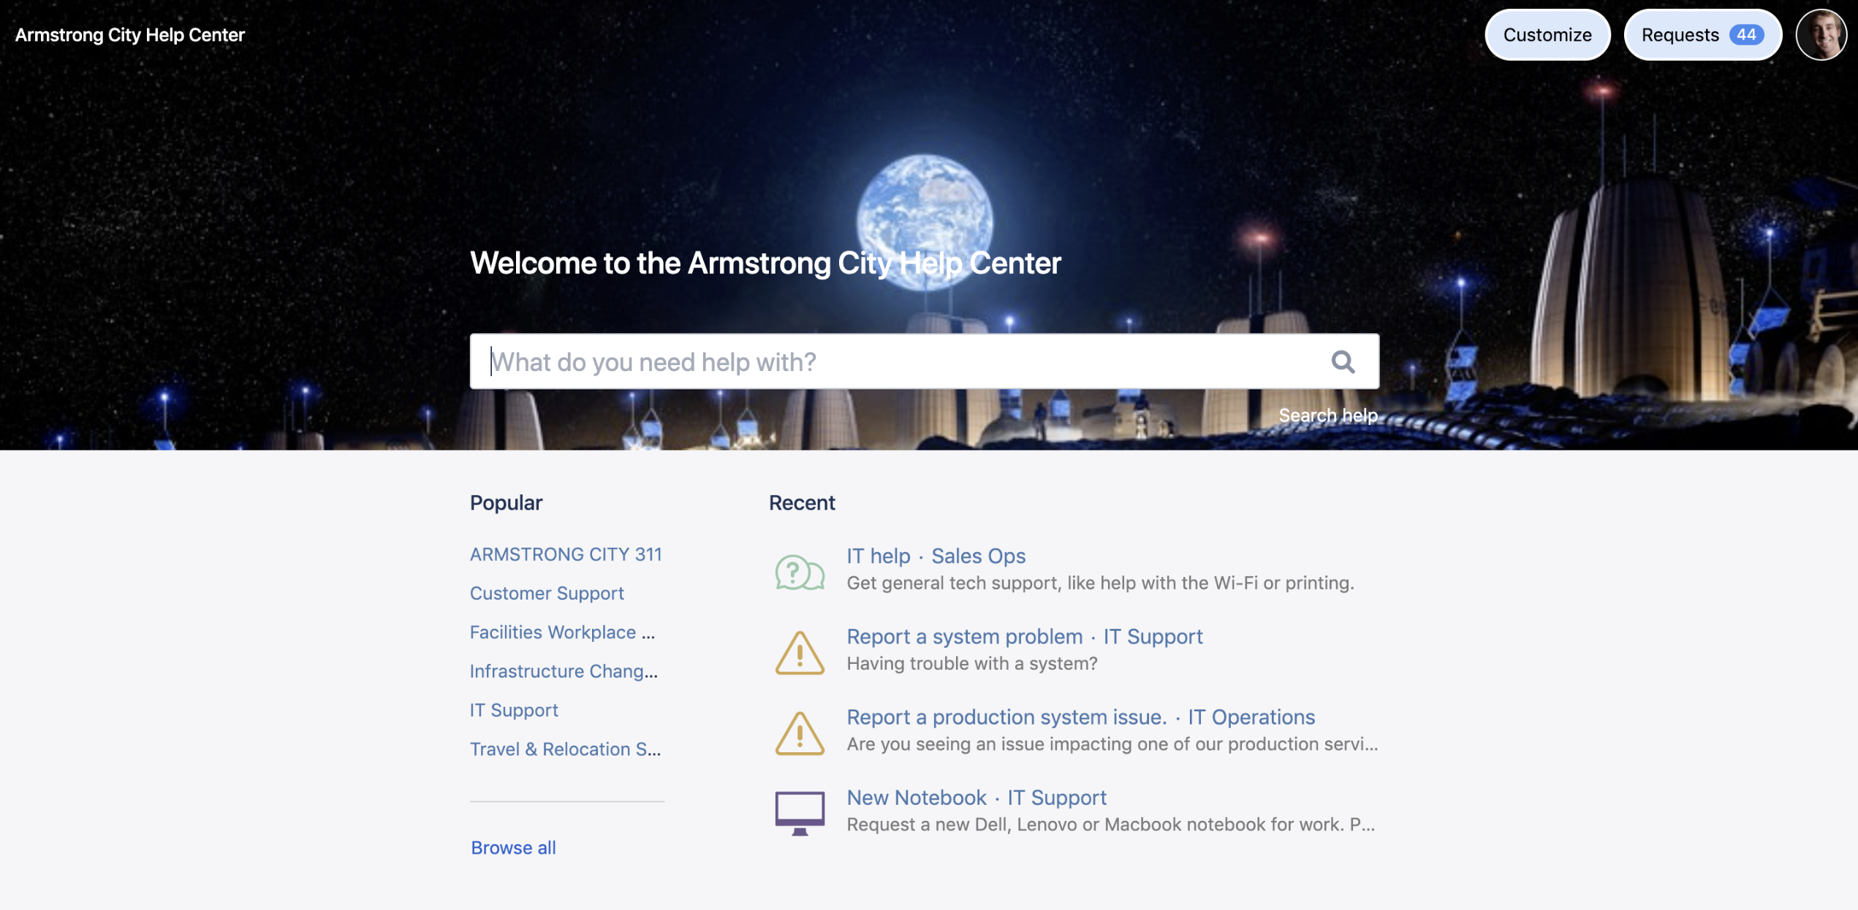This screenshot has height=910, width=1858.
Task: Click the Search help text
Action: [x=1328, y=415]
